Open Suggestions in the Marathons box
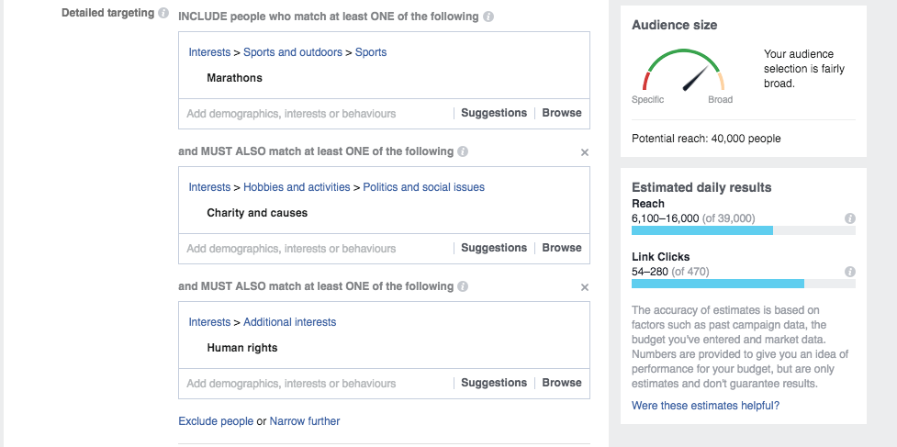The height and width of the screenshot is (447, 897). tap(494, 113)
